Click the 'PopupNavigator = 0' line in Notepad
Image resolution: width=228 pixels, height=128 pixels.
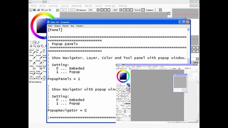click(x=67, y=111)
